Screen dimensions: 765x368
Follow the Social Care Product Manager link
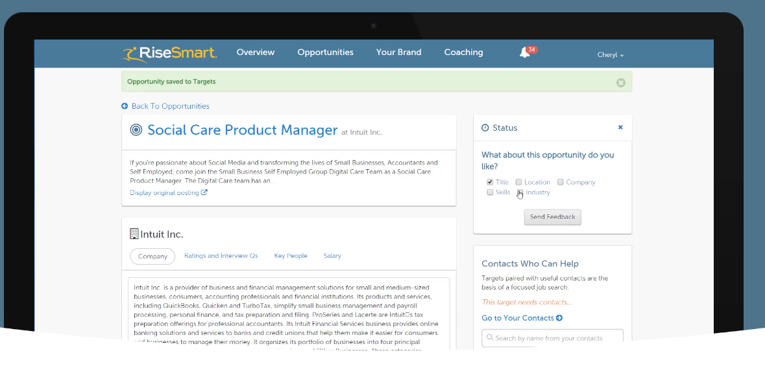(242, 130)
